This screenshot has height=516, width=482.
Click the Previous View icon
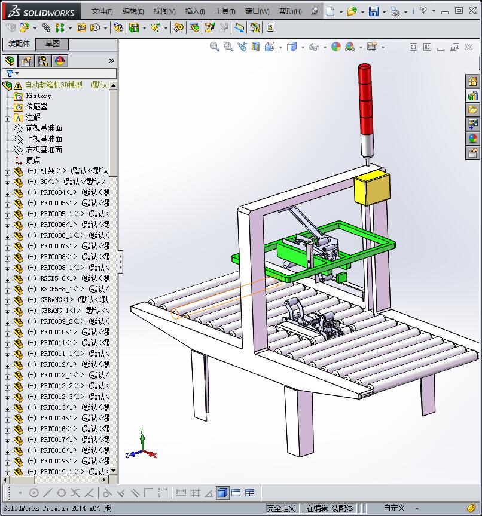(x=242, y=47)
